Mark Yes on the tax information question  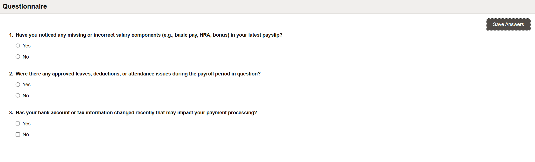(x=18, y=123)
